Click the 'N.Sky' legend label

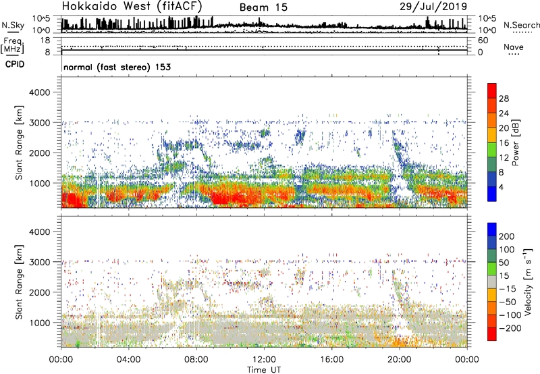point(13,25)
